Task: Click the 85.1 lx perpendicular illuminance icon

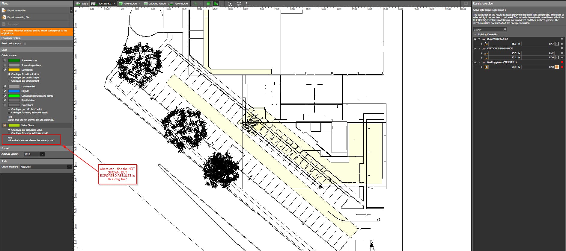Action: [486, 44]
